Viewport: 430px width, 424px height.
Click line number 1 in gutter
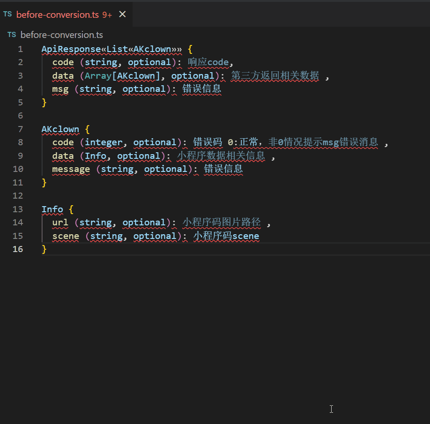20,49
